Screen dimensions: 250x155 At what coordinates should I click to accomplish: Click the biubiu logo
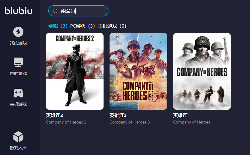[18, 11]
